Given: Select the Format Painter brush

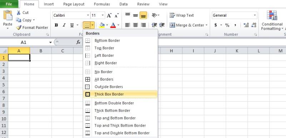Looking at the screenshot, I should [x=19, y=28].
